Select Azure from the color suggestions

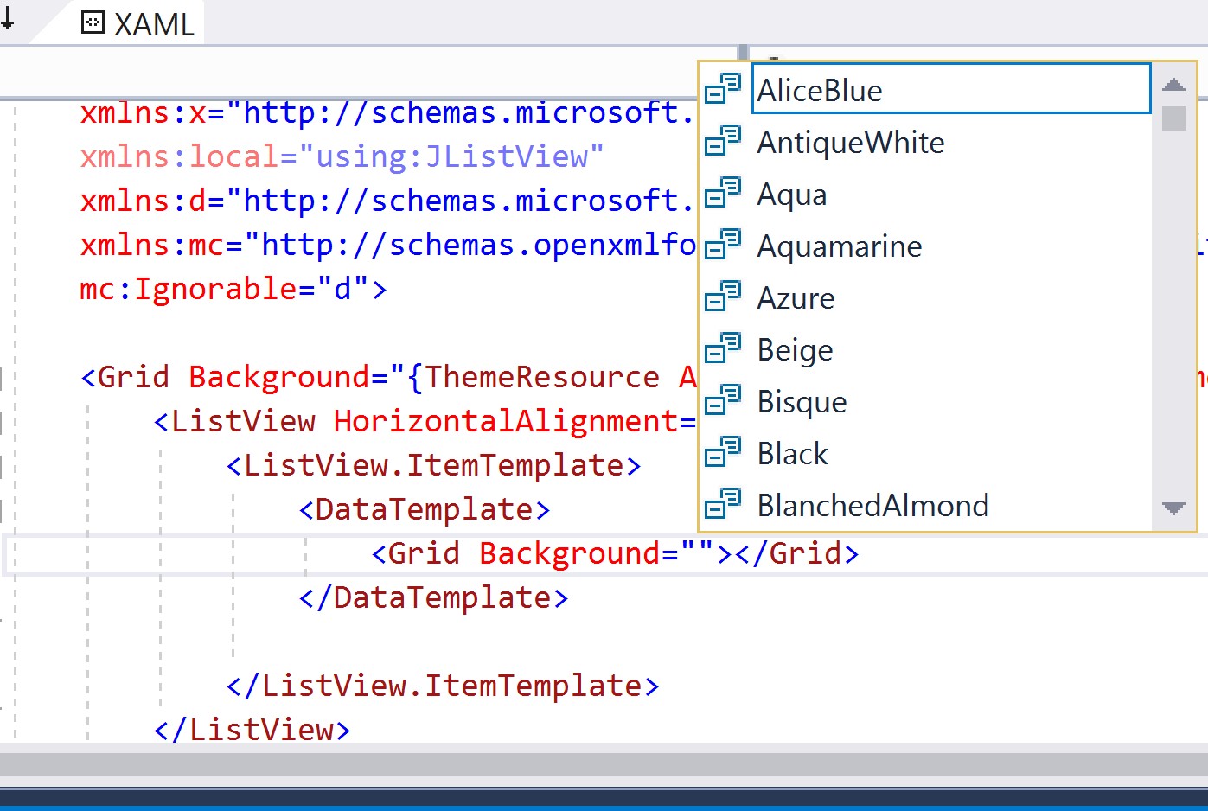(x=795, y=297)
